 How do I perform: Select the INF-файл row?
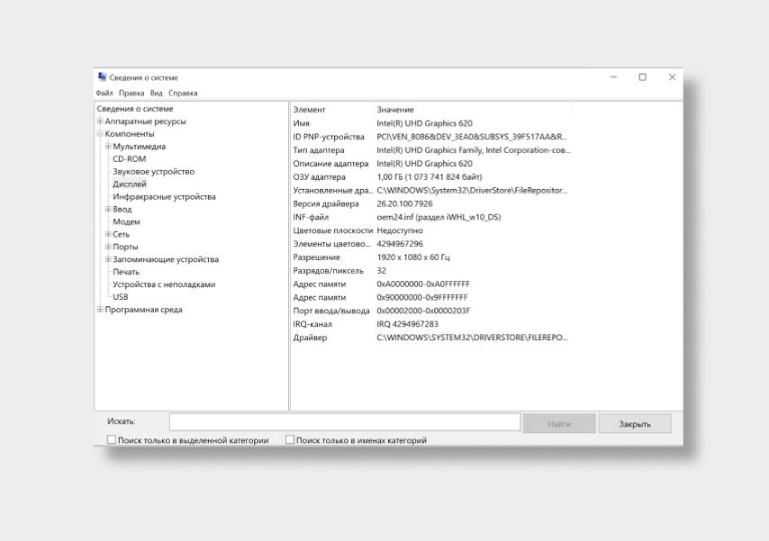pyautogui.click(x=431, y=217)
